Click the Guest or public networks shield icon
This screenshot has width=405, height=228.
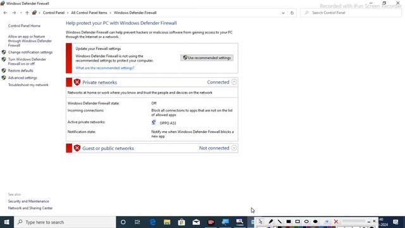pos(77,148)
